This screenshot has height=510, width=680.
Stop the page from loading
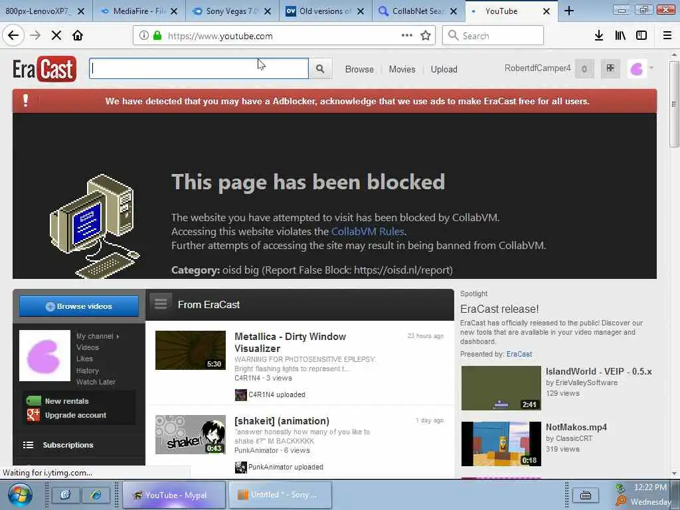[x=56, y=36]
